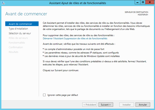
Task: Cancel the wizard with 'Annuler'
Action: 143,105
